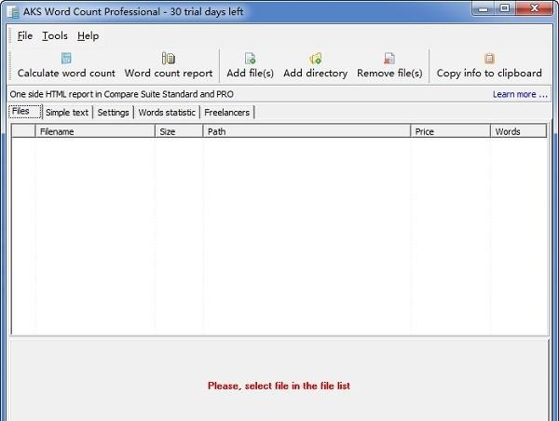Click the Calculate word count icon
559x421 pixels.
click(66, 58)
